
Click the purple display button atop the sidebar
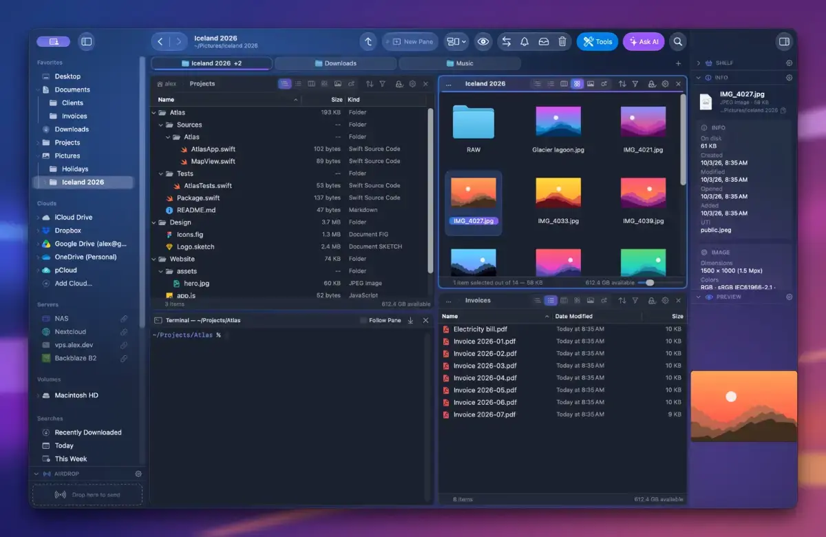[53, 41]
